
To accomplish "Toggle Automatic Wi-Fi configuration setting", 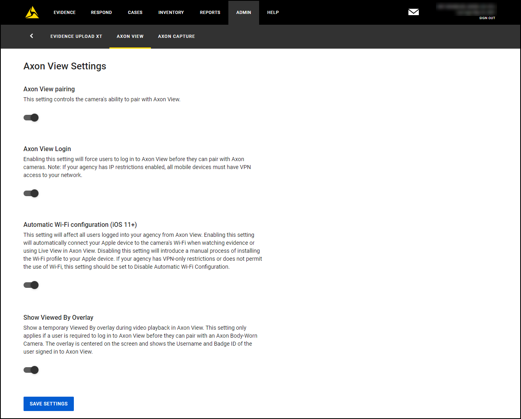I will tap(31, 285).
